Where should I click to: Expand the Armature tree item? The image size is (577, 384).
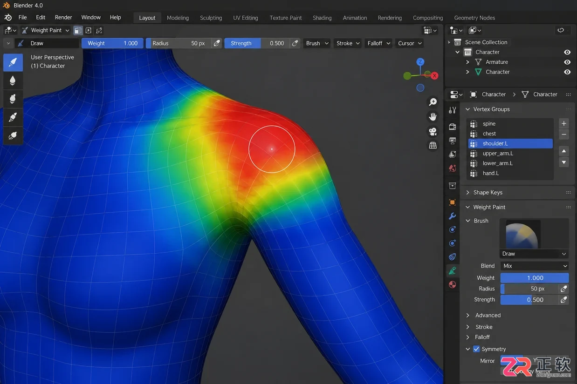tap(468, 62)
